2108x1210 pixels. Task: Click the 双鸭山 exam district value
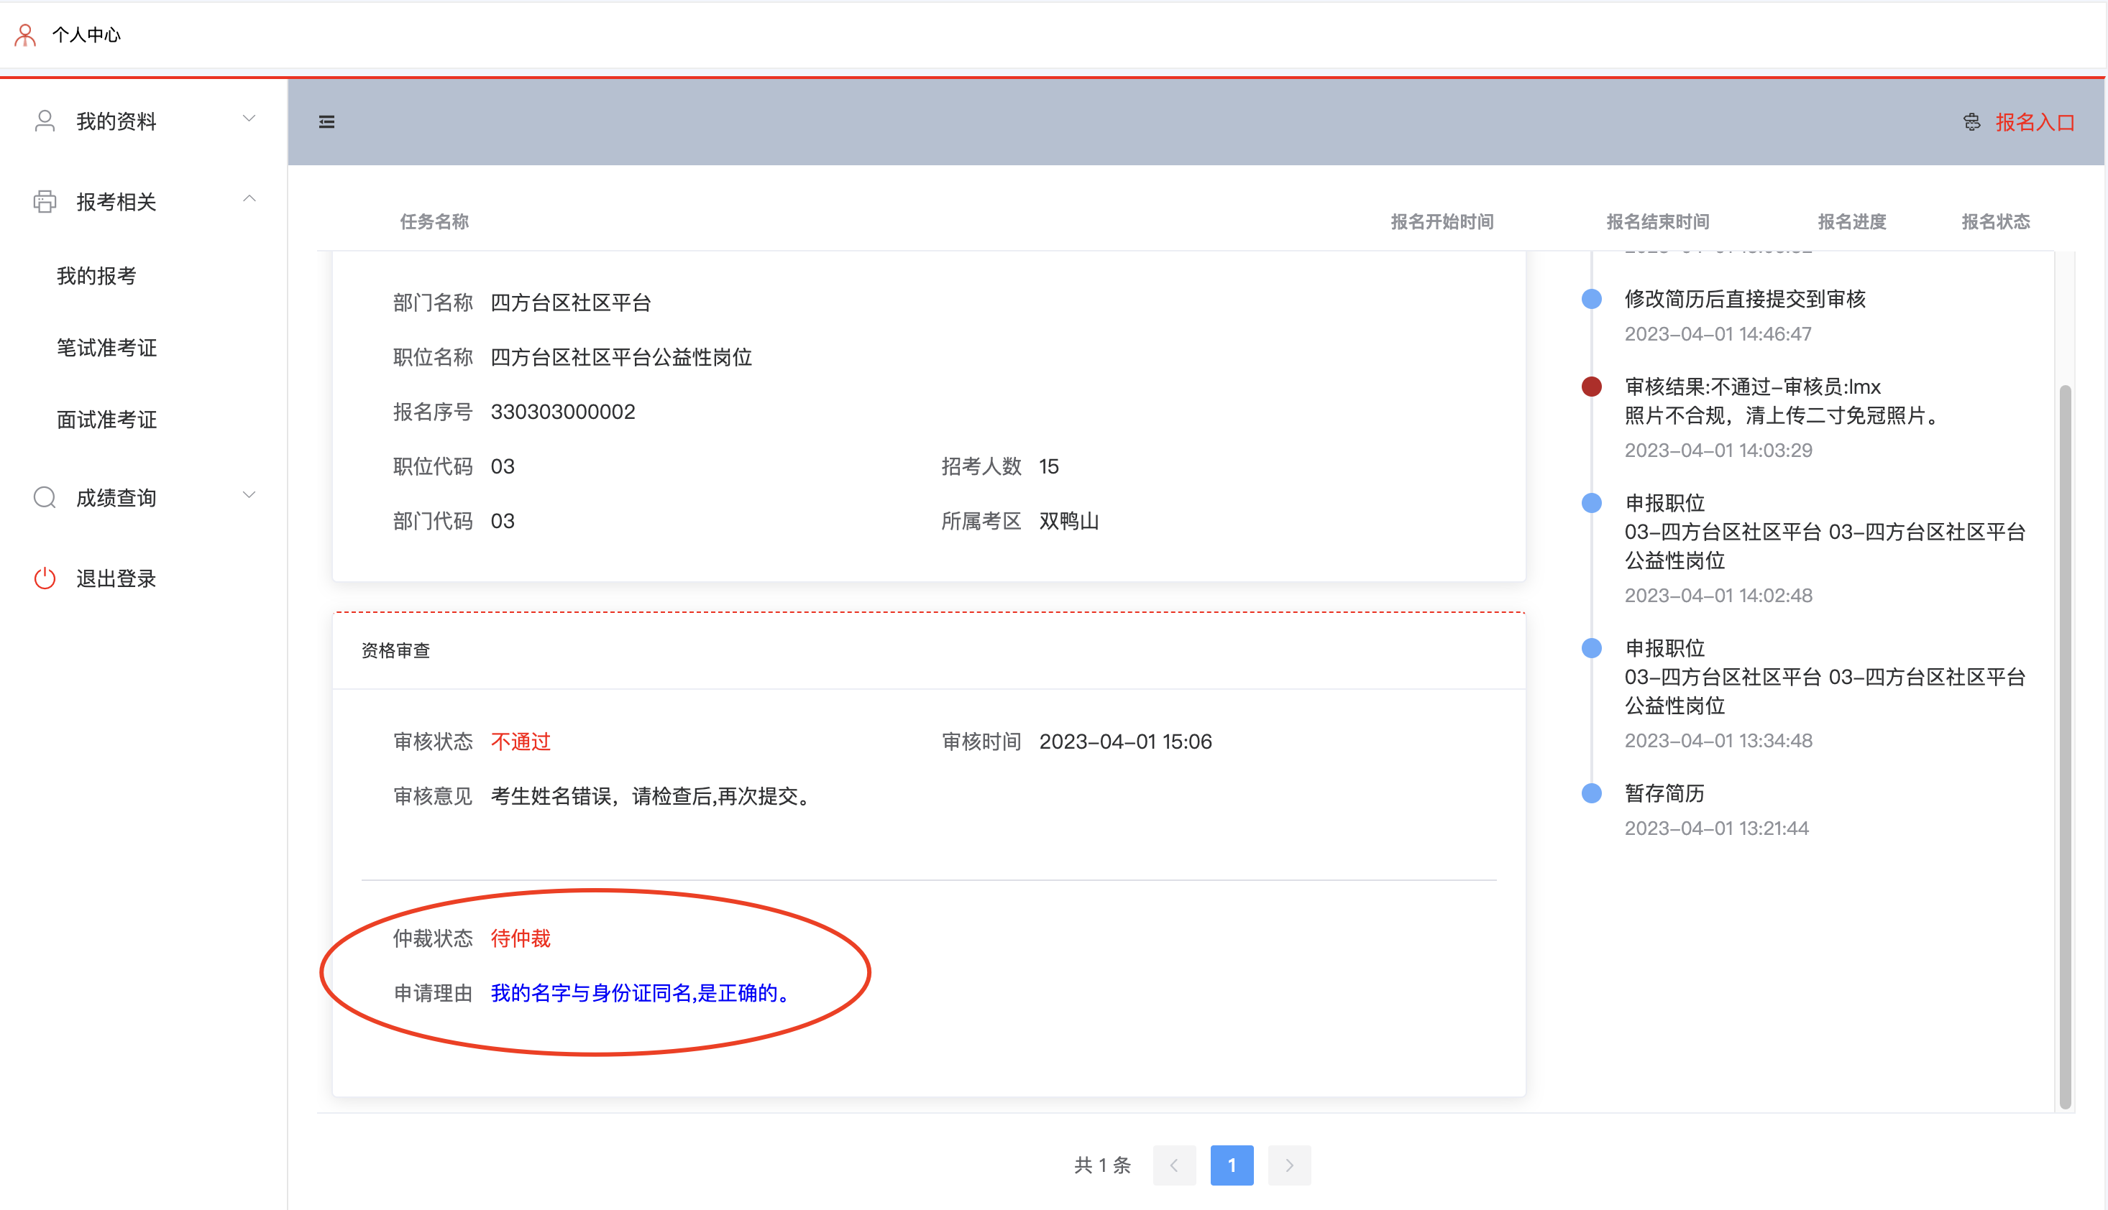click(x=1068, y=521)
